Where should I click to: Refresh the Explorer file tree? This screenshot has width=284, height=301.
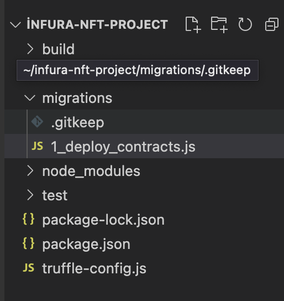click(245, 24)
